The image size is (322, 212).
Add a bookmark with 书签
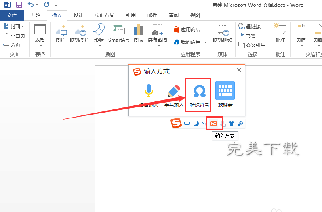click(247, 36)
